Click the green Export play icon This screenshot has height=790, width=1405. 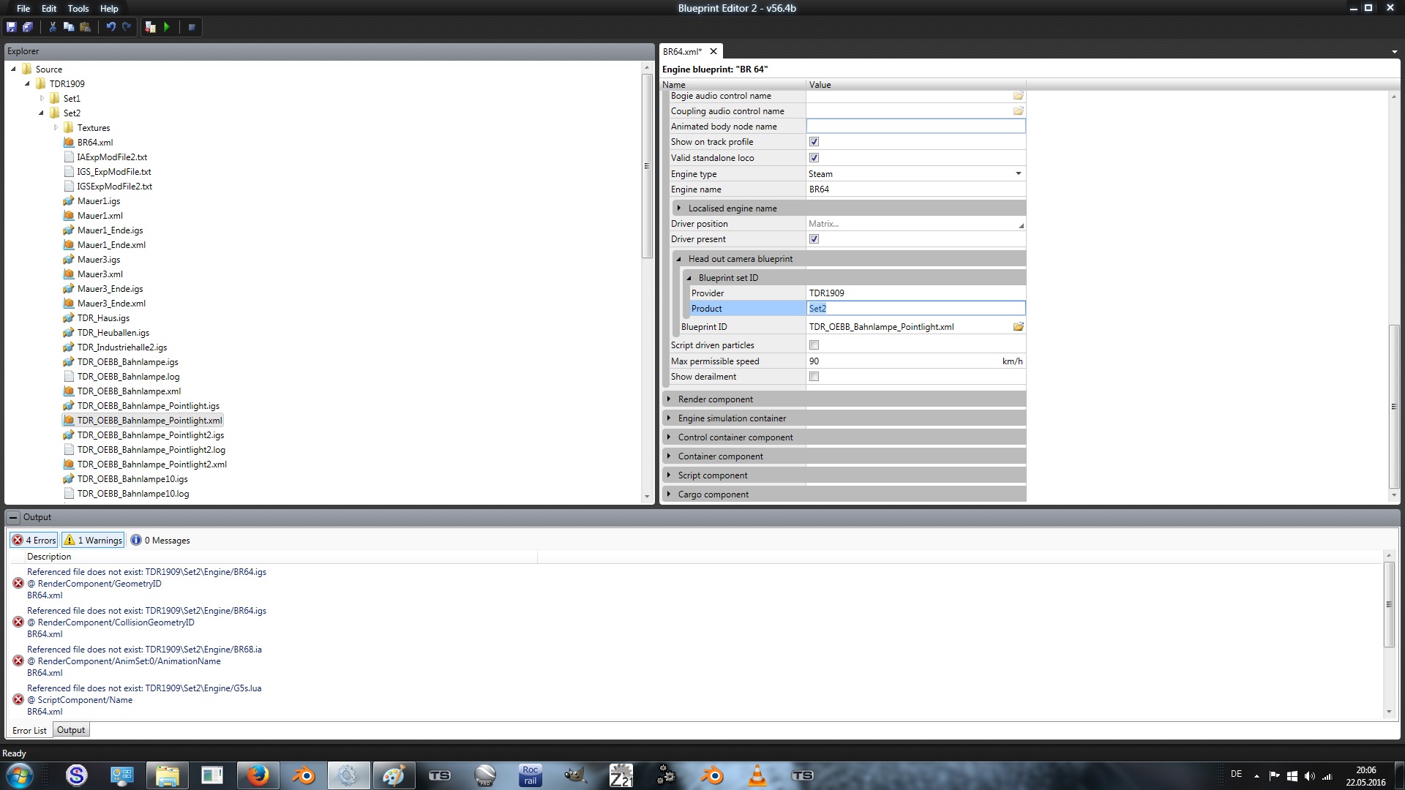pos(167,27)
